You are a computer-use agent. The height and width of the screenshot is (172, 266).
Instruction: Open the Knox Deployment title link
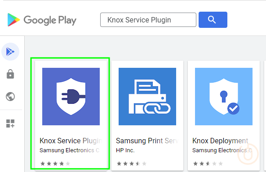pyautogui.click(x=220, y=141)
